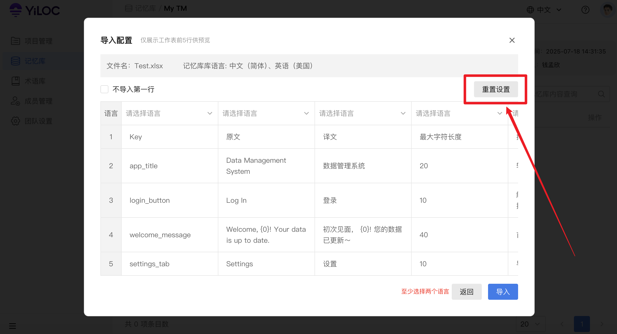Open 术语库 in the sidebar
Image resolution: width=617 pixels, height=334 pixels.
coord(35,81)
